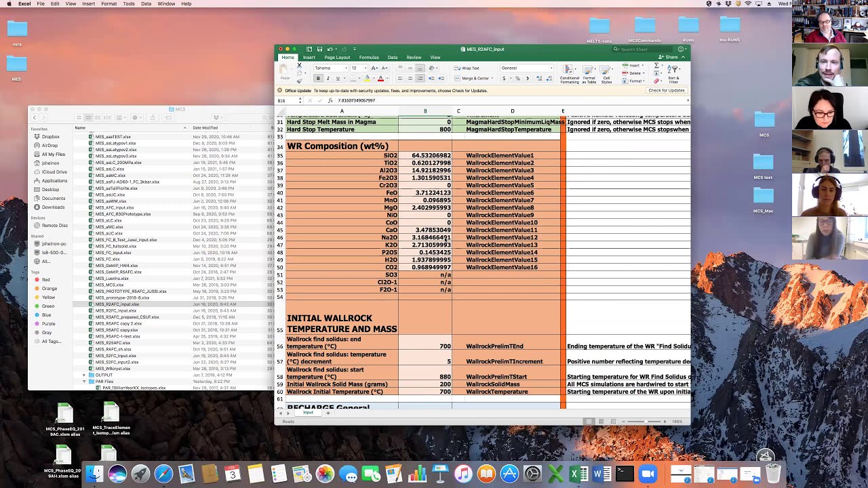Open the Format menu in the menu bar
The width and height of the screenshot is (868, 488).
point(108,4)
